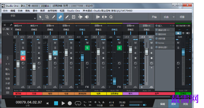The width and height of the screenshot is (204, 108).
Task: Select the Split knife tool
Action: [54, 17]
